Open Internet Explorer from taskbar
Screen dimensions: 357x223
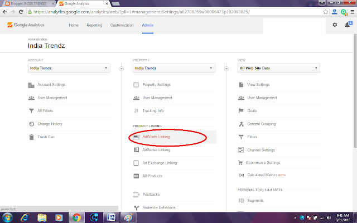click(x=25, y=218)
